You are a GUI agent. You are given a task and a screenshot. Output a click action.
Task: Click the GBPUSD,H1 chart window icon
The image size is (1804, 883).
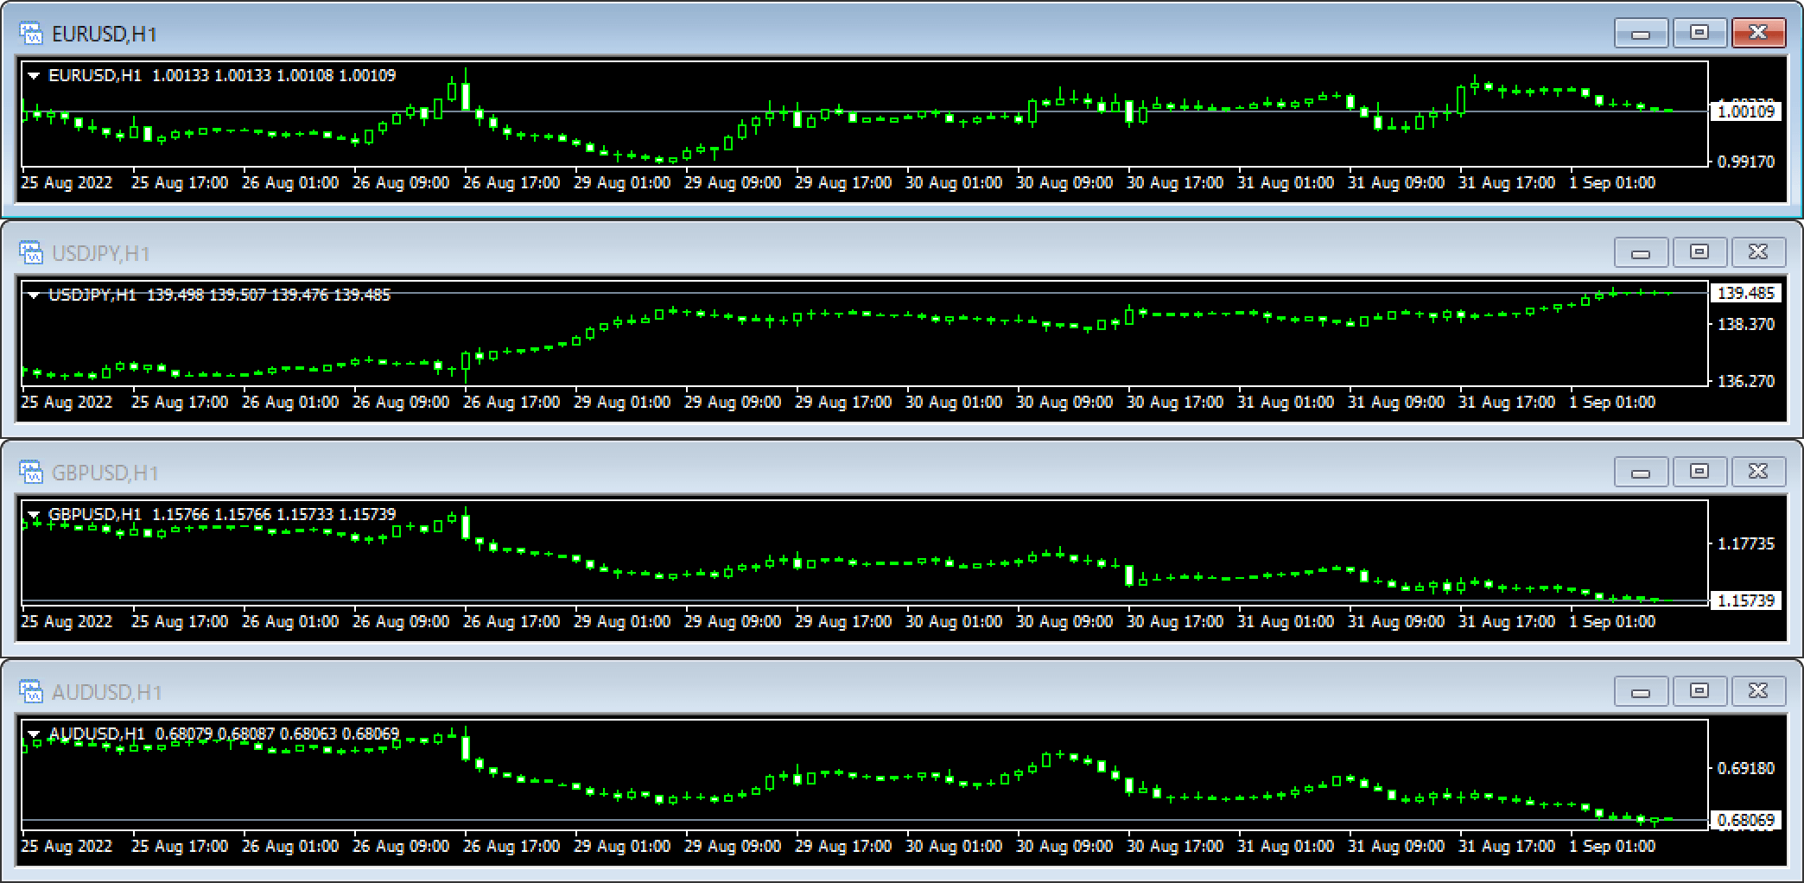(x=31, y=473)
